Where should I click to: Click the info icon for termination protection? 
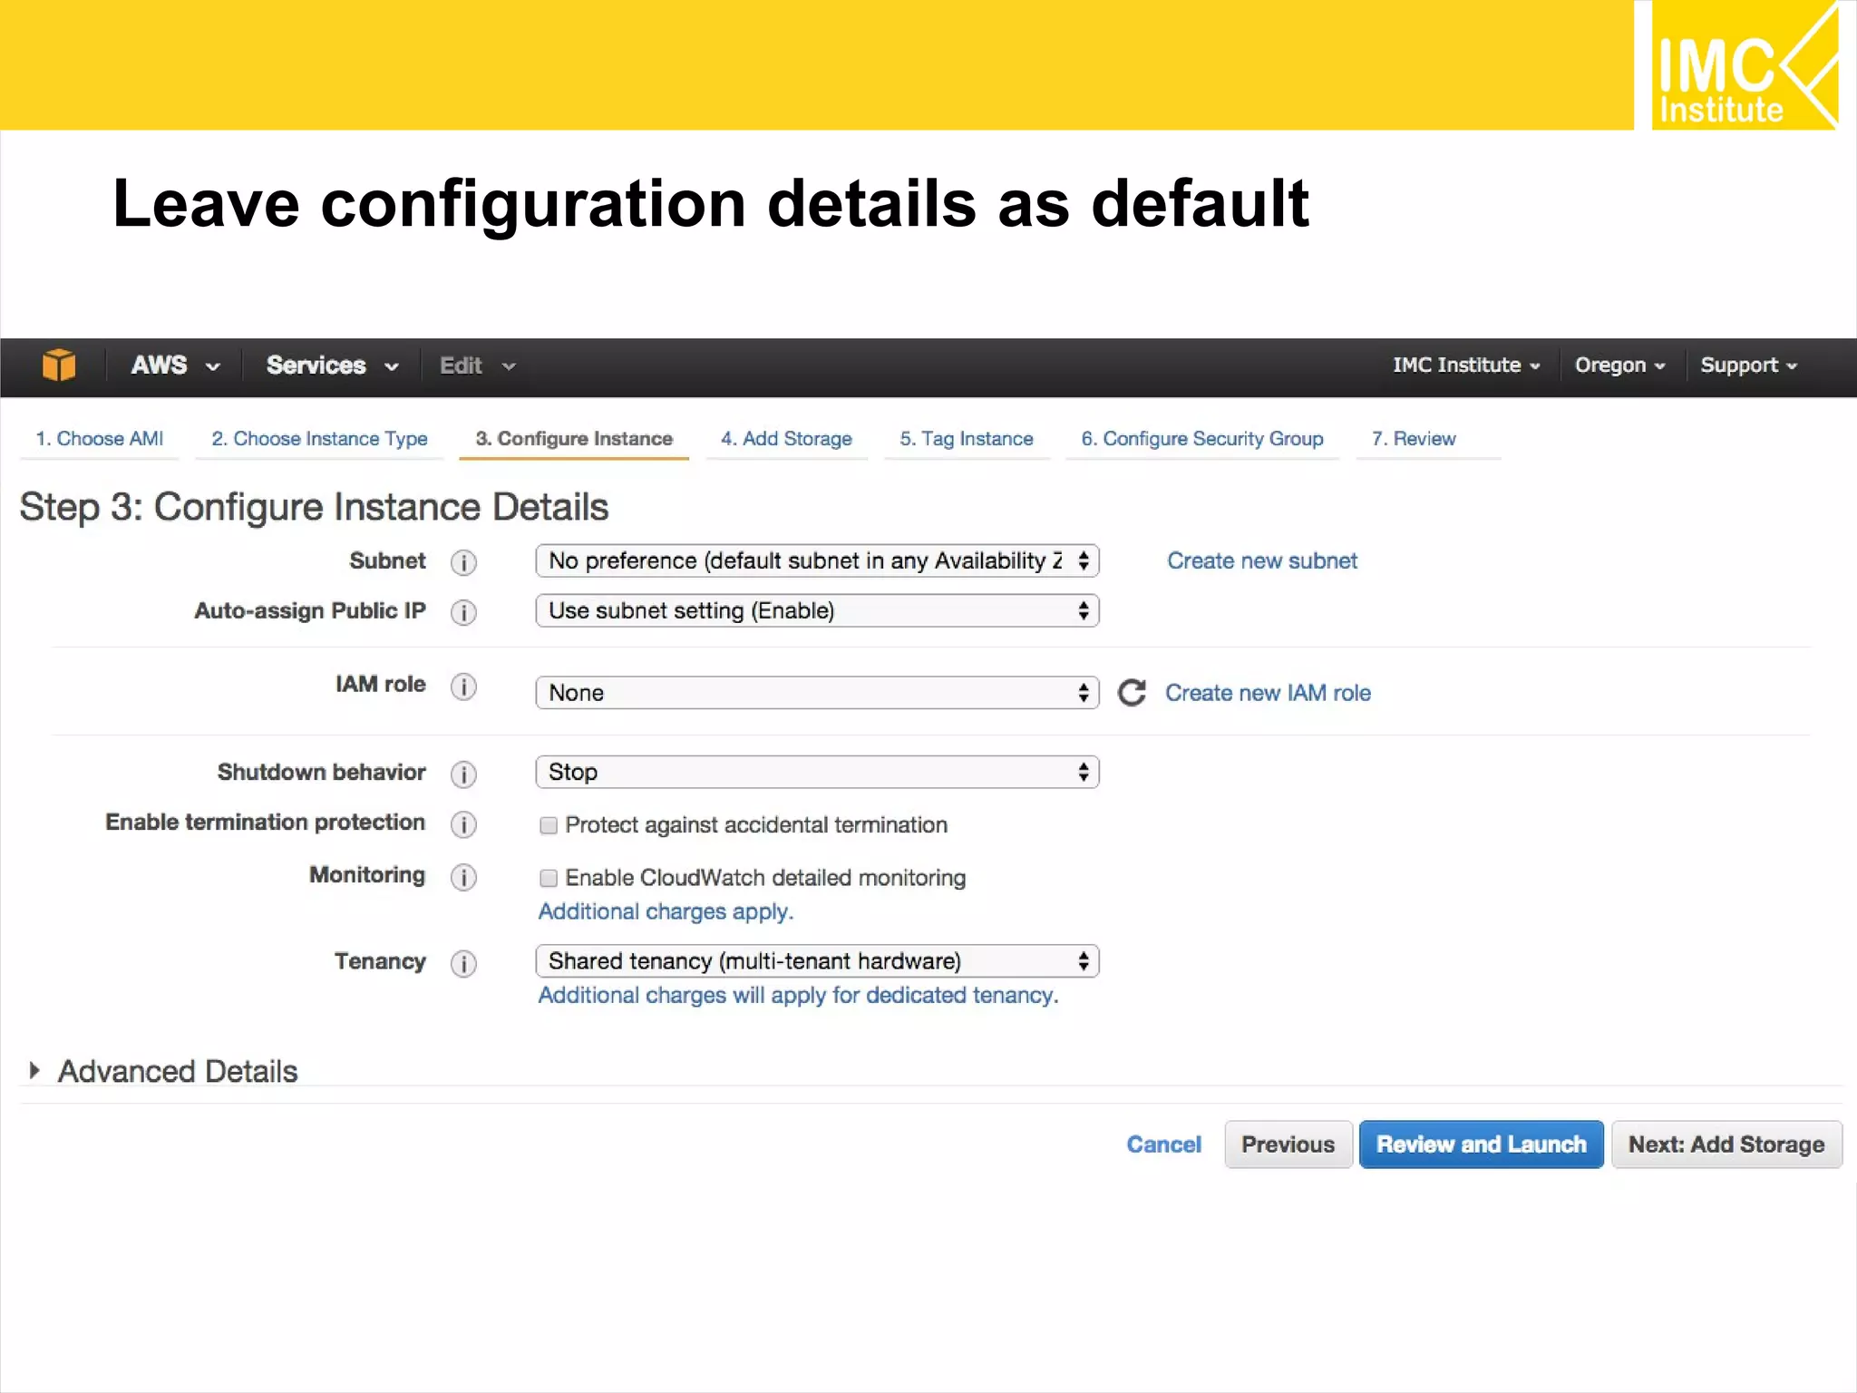tap(463, 824)
